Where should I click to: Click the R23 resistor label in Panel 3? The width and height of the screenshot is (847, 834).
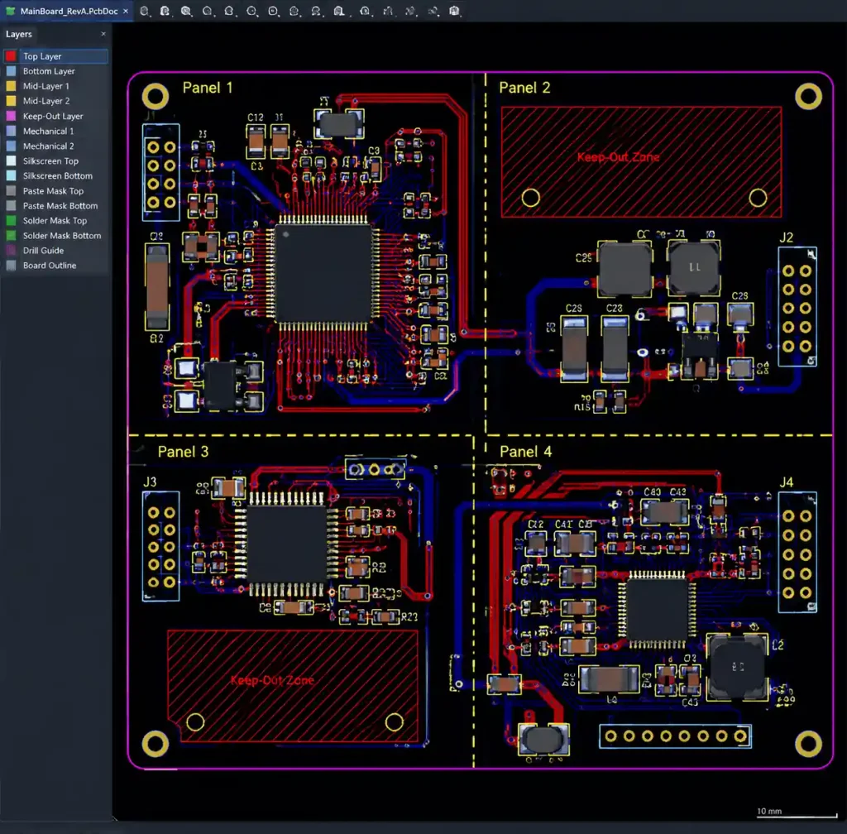point(409,617)
